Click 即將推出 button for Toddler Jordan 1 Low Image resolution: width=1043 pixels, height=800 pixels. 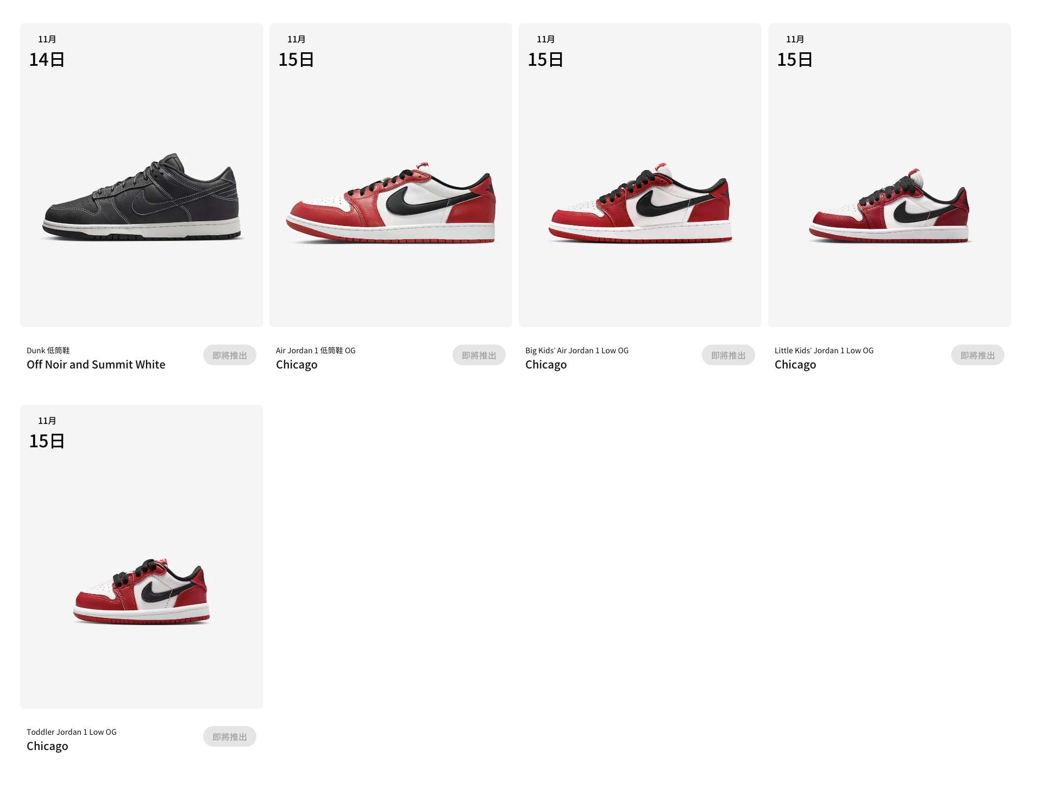point(230,737)
